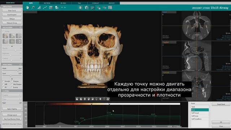Select the hand pan tool
The width and height of the screenshot is (231, 130).
pos(27,8)
